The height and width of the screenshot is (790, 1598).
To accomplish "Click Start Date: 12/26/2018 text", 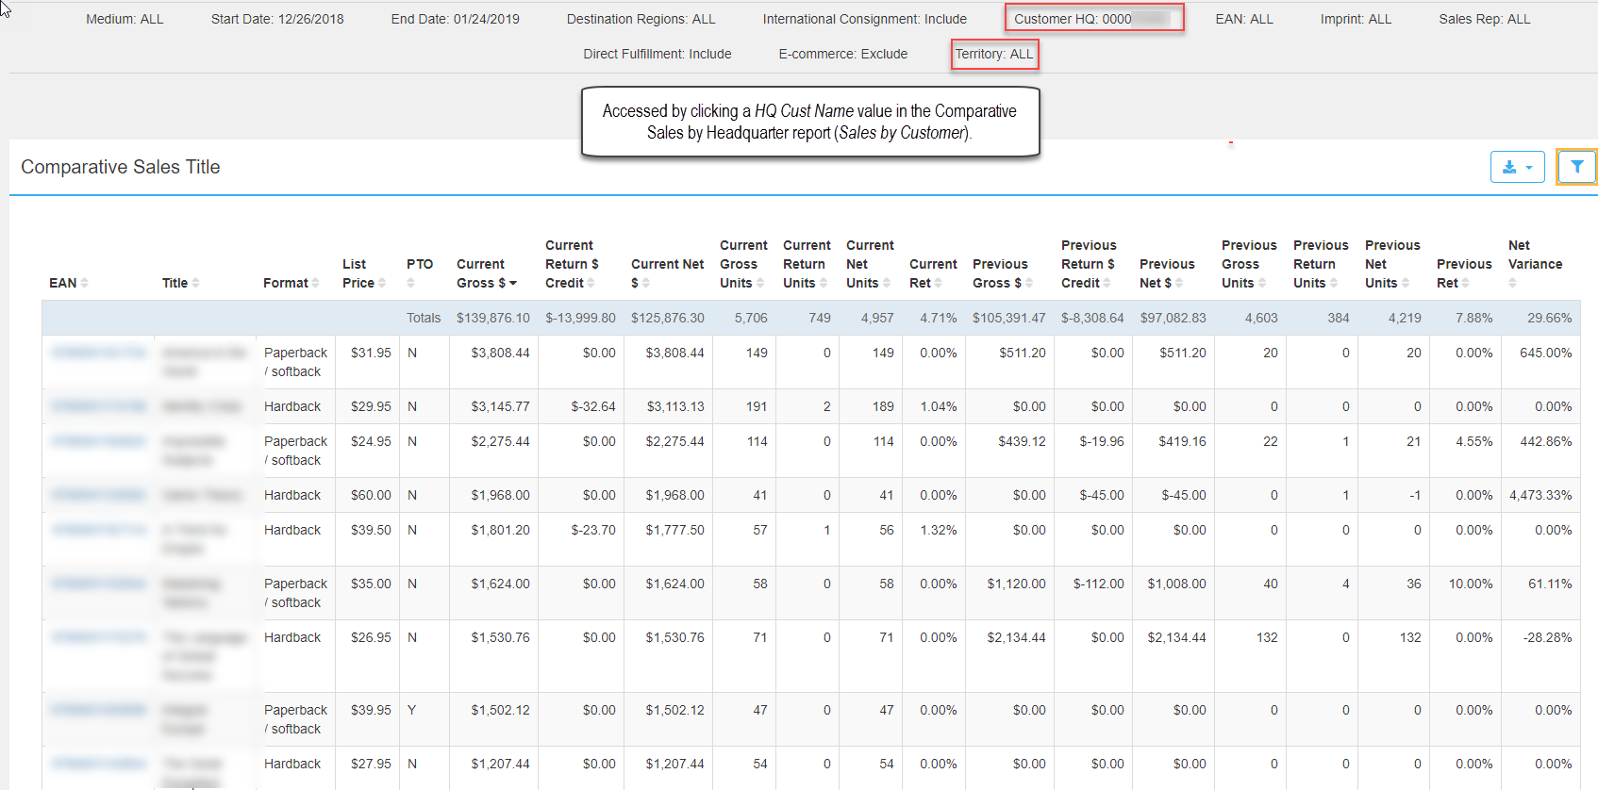I will 277,19.
